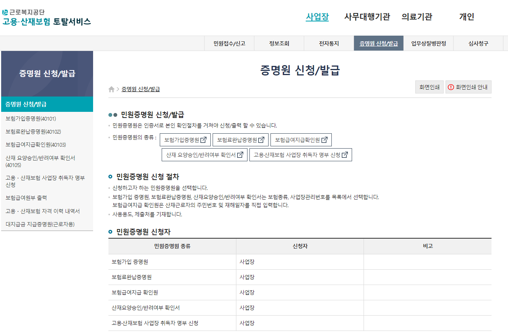Image resolution: width=508 pixels, height=334 pixels.
Task: Click the 화면인쇄 button
Action: [x=429, y=87]
